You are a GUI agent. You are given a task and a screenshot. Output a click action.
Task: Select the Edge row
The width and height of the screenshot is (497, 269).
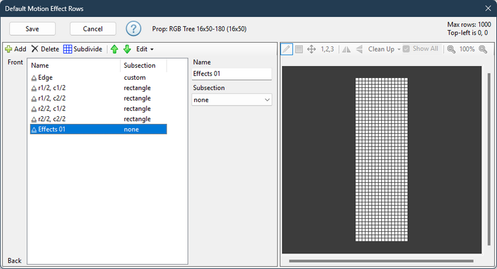point(98,77)
